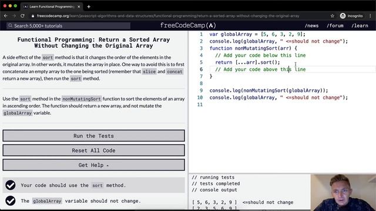Viewport: 376px width, 211px height.
Task: Place cursor on line 1 var globalArray
Action: click(257, 34)
